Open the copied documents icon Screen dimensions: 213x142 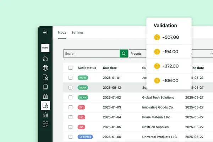pos(45,87)
